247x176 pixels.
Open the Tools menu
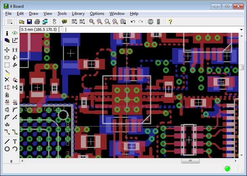point(62,14)
